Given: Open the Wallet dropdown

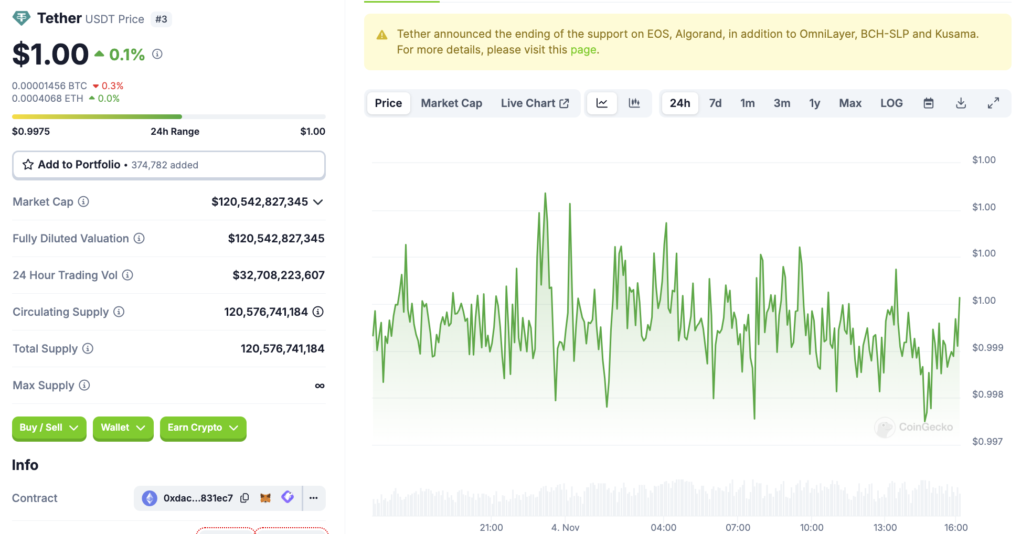Looking at the screenshot, I should click(123, 428).
